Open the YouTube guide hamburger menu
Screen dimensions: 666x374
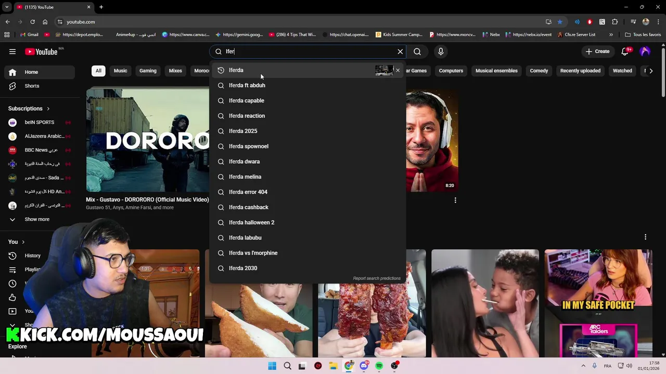point(12,51)
